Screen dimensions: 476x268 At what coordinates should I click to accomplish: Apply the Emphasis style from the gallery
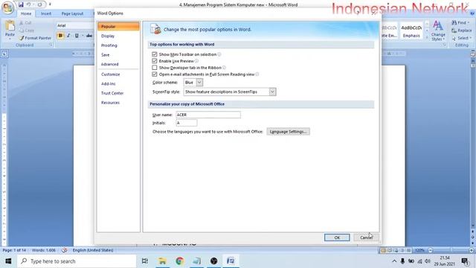pos(411,31)
